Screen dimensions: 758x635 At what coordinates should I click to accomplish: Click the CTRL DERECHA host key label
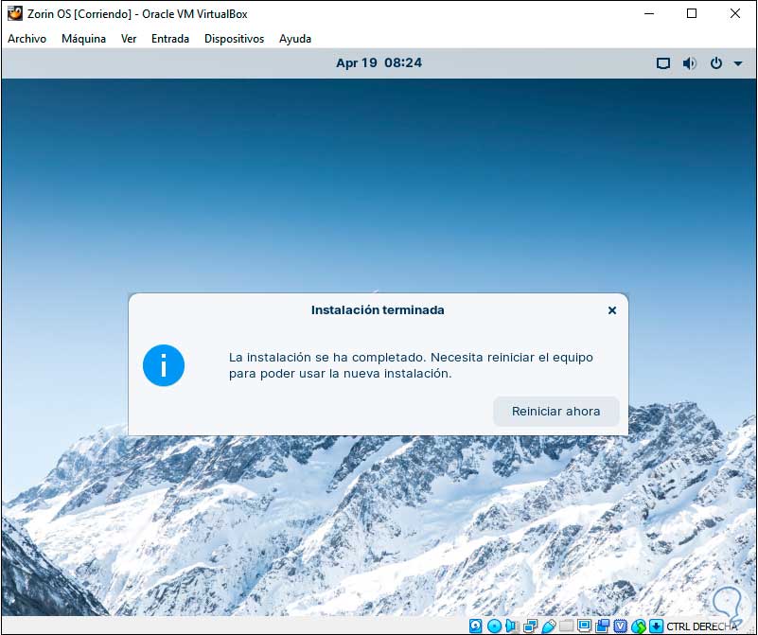(x=702, y=626)
